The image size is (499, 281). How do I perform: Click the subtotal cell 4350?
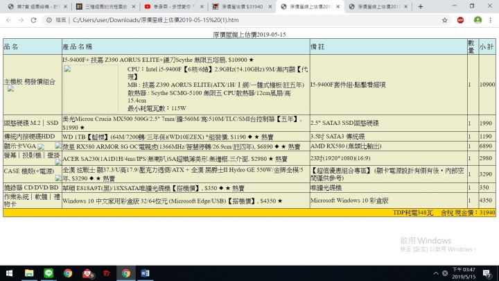(x=486, y=201)
